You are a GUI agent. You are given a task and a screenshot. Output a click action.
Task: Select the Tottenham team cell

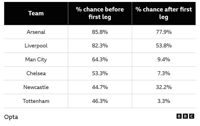[36, 101]
